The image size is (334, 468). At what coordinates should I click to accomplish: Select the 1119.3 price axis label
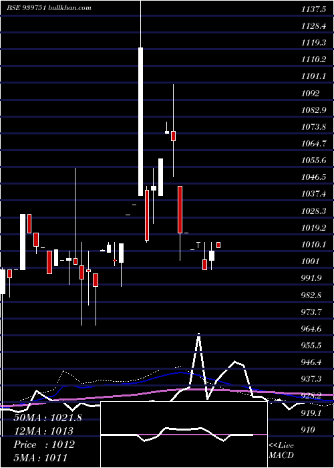pyautogui.click(x=313, y=43)
